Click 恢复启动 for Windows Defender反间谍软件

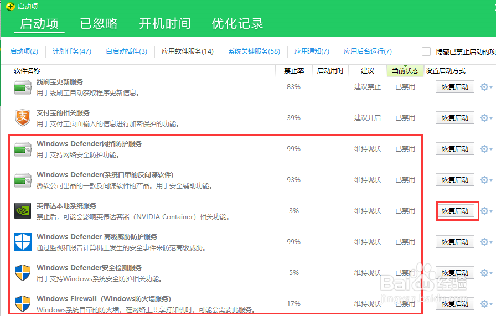(455, 180)
